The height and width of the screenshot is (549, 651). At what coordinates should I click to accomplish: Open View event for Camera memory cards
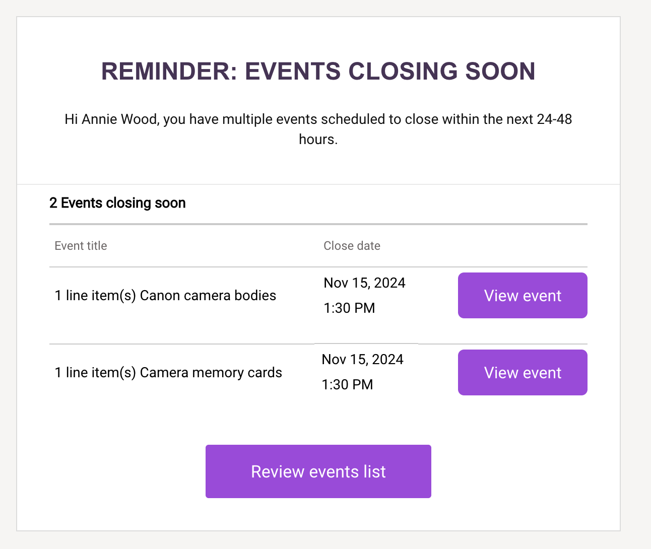tap(523, 373)
